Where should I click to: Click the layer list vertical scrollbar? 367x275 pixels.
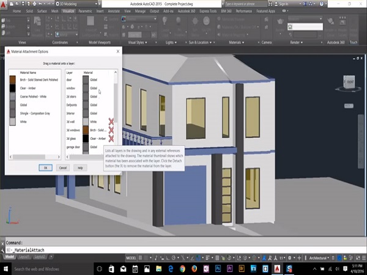point(116,103)
